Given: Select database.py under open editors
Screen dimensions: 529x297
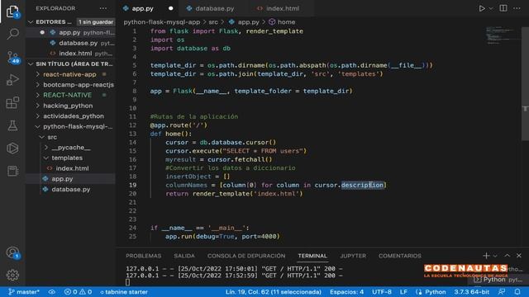Looking at the screenshot, I should point(70,43).
